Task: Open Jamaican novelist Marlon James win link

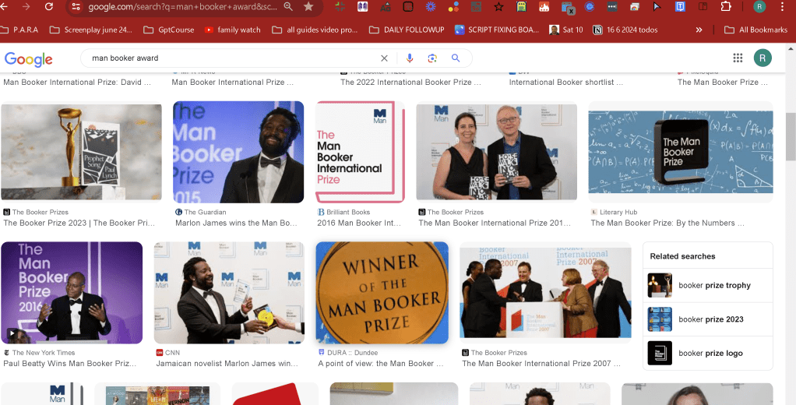Action: [x=227, y=364]
